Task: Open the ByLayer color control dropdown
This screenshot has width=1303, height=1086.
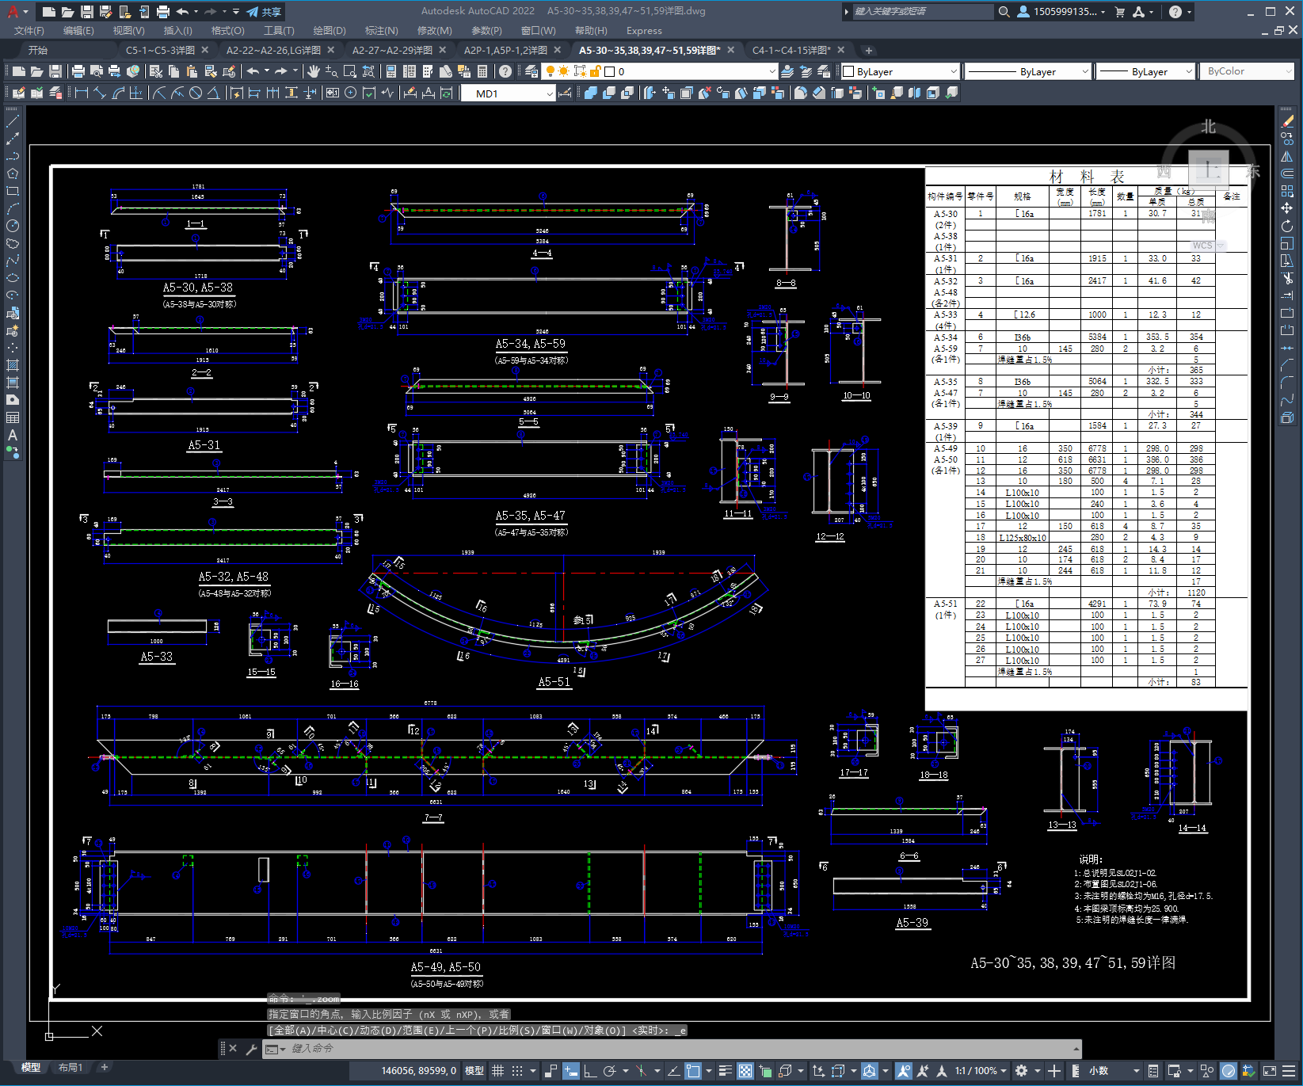Action: (x=954, y=71)
